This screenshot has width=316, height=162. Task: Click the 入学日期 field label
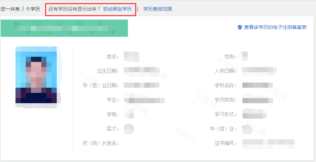[x=226, y=71]
